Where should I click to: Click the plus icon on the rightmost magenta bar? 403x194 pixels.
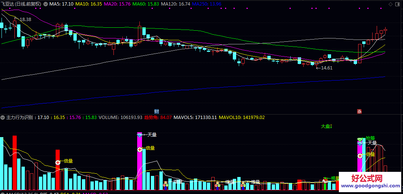(360, 156)
